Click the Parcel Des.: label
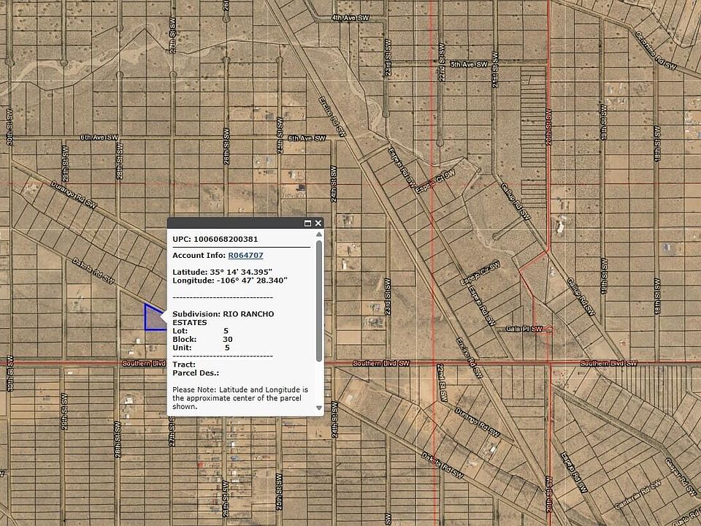The height and width of the screenshot is (526, 701). pos(196,373)
